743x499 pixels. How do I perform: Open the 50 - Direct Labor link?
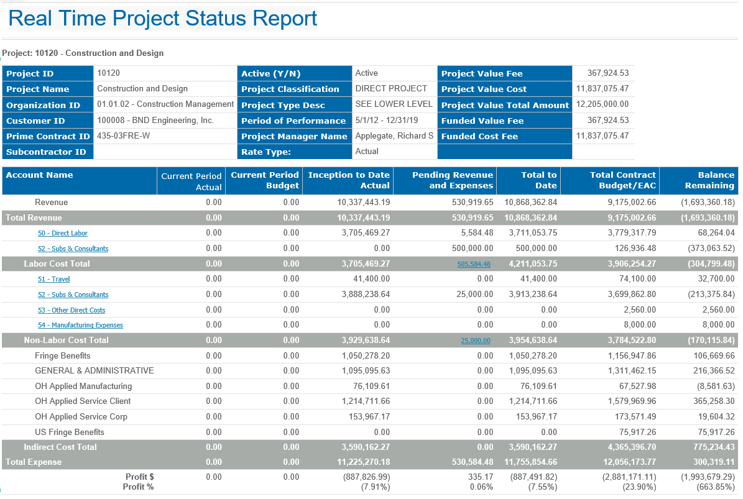point(63,233)
